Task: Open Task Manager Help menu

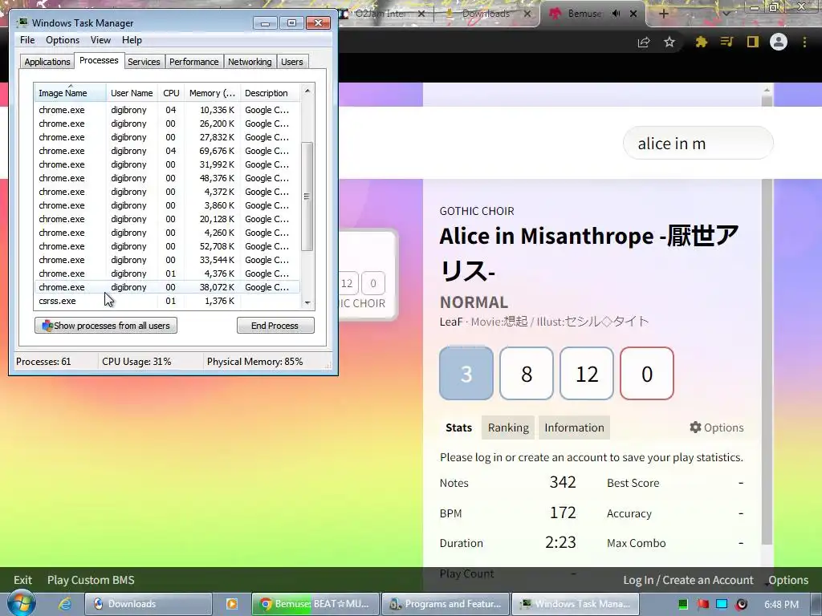Action: point(132,40)
